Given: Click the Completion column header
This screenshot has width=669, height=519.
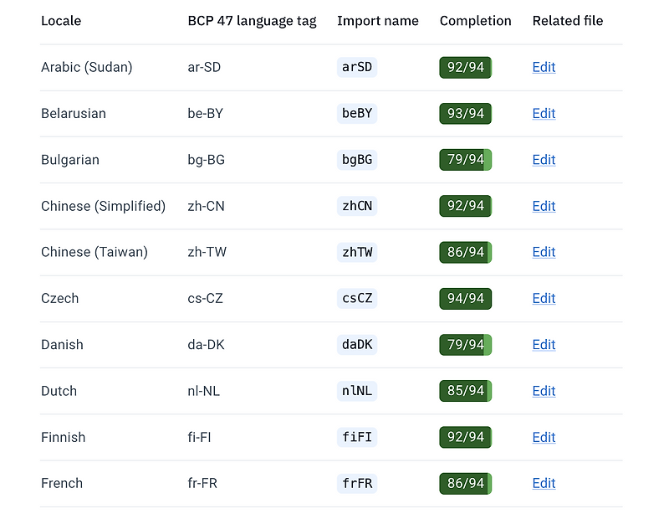Looking at the screenshot, I should click(x=475, y=20).
